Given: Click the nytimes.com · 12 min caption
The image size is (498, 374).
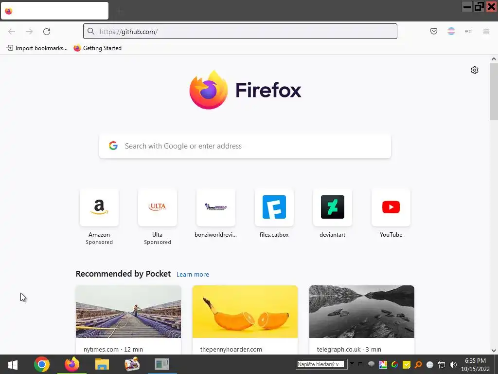Looking at the screenshot, I should click(x=113, y=349).
